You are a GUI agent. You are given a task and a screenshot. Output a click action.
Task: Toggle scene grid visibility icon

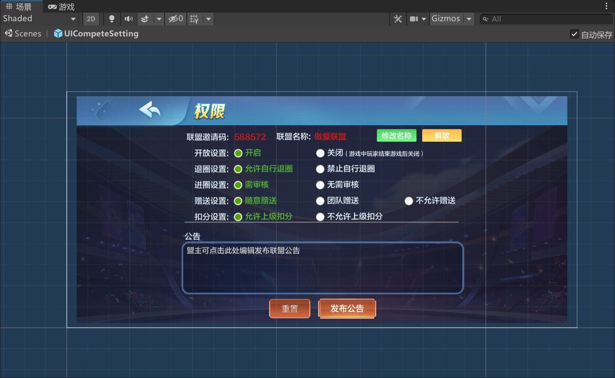194,19
